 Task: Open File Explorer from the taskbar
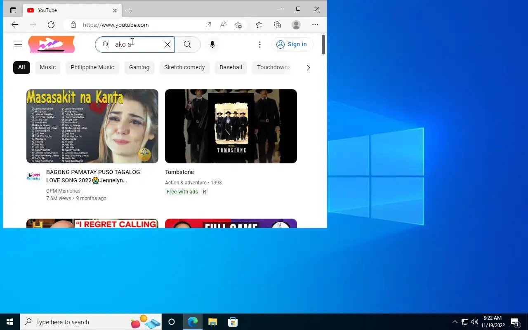coord(212,322)
